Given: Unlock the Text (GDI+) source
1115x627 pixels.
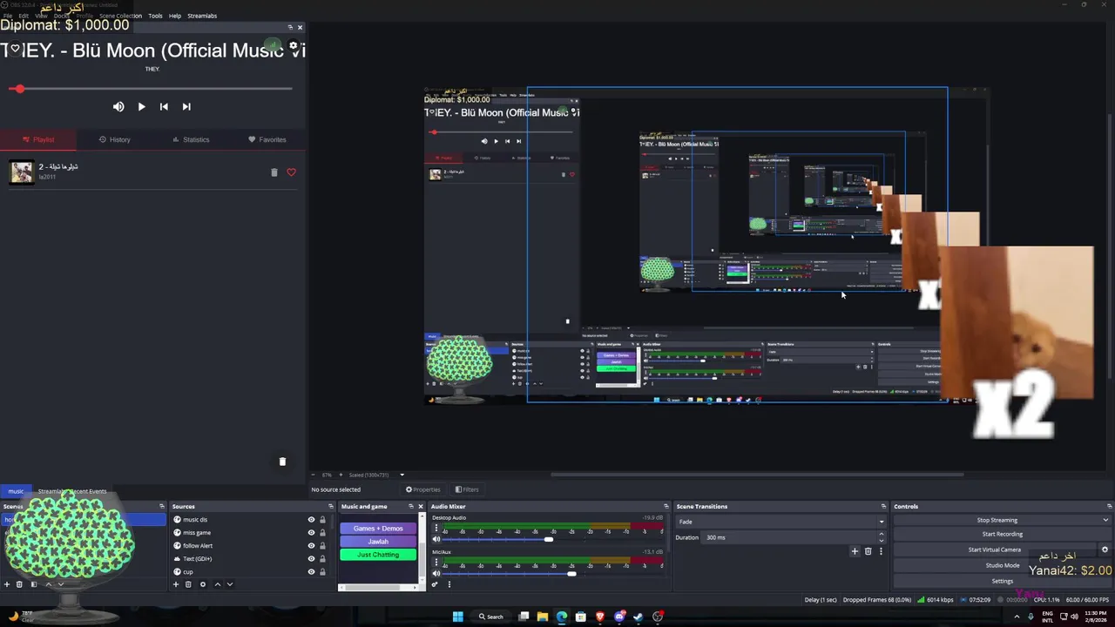Looking at the screenshot, I should [x=322, y=559].
